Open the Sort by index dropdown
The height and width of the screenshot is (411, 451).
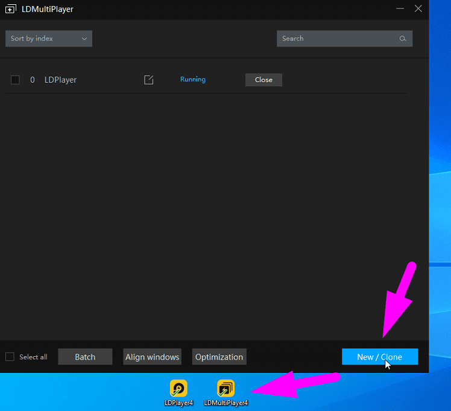click(x=49, y=39)
